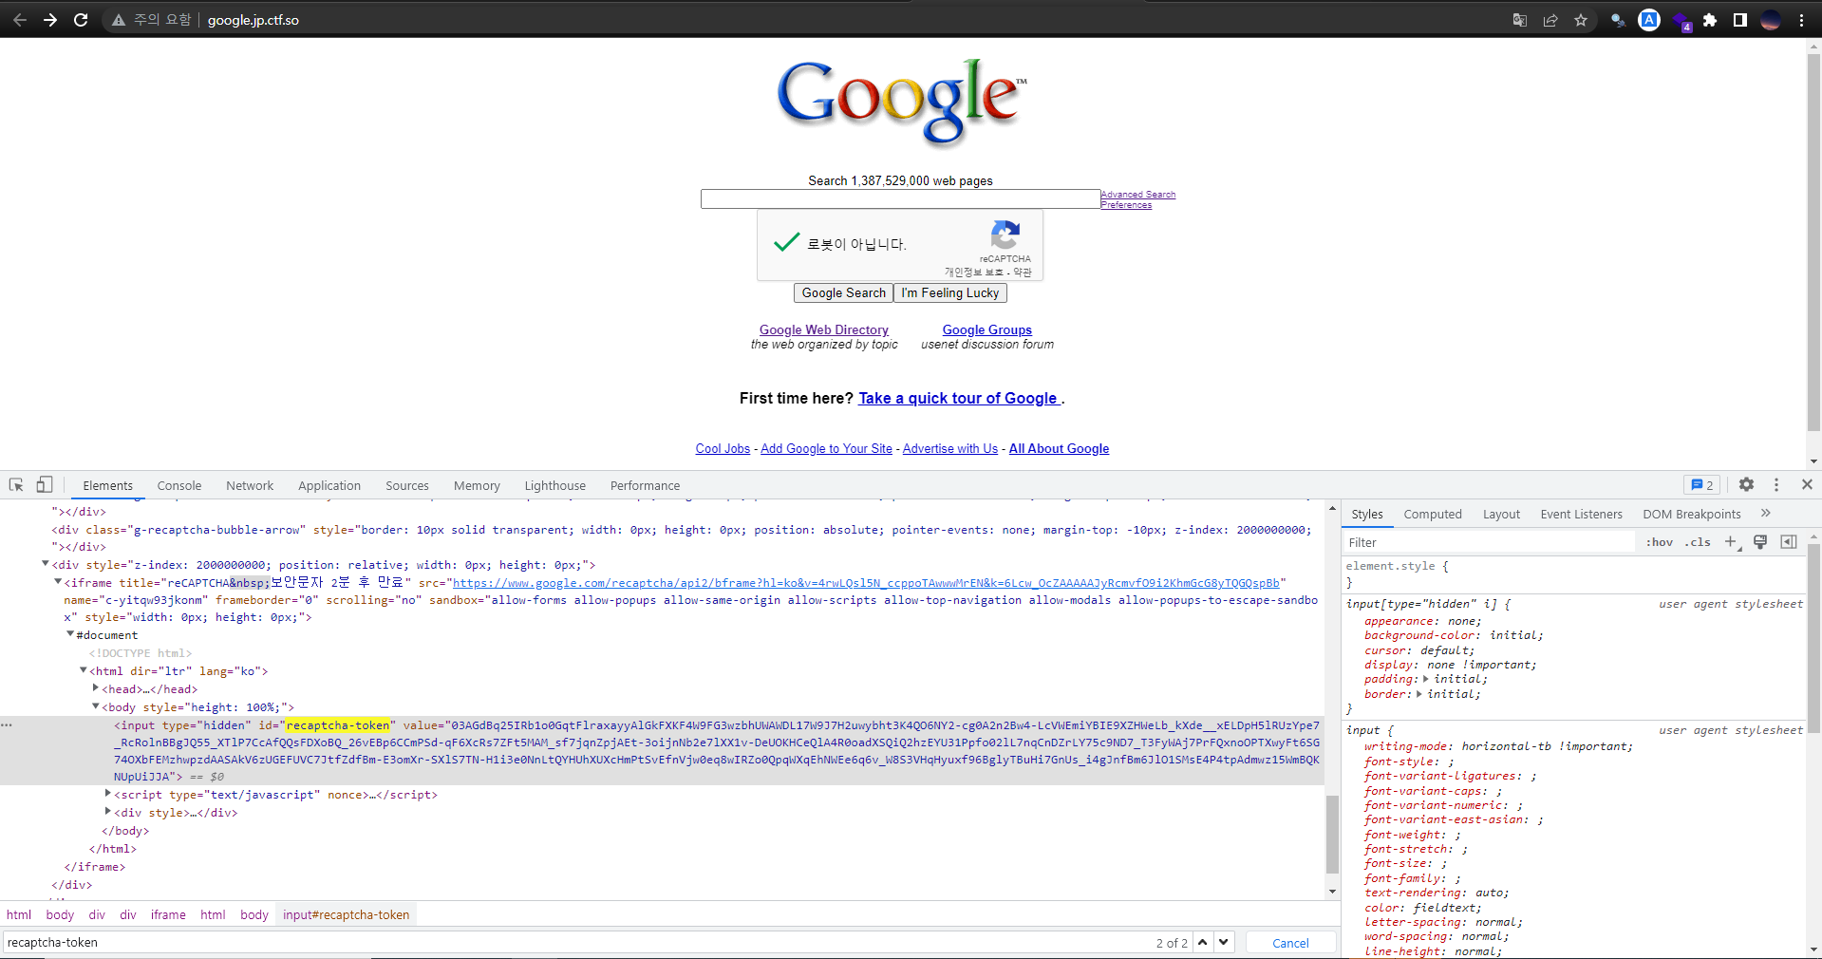1822x959 pixels.
Task: Open the translate page icon
Action: (1520, 20)
